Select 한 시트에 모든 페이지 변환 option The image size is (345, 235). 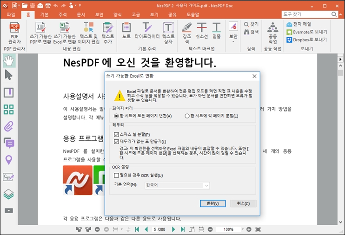coord(143,116)
